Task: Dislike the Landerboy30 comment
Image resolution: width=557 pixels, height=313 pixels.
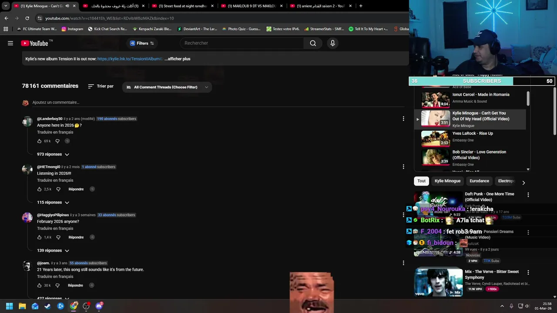Action: (57, 141)
